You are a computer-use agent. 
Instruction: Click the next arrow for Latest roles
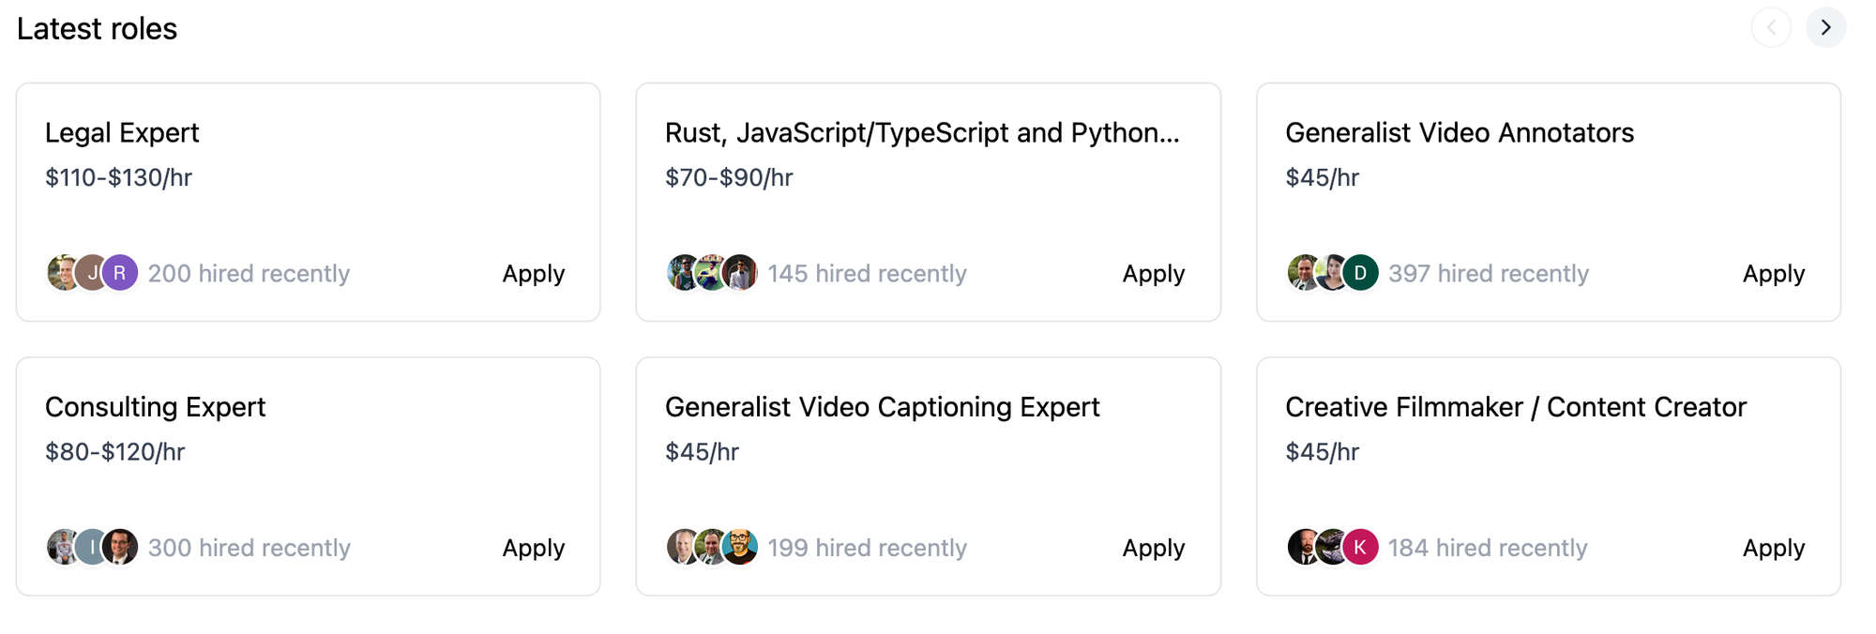[1825, 28]
